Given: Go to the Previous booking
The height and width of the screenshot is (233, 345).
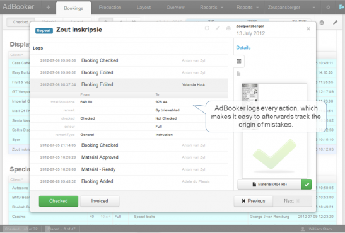Looking at the screenshot, I should tap(254, 201).
